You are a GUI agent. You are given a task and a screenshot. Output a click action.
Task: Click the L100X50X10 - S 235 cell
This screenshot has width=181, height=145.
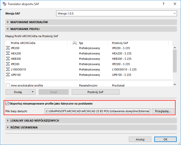tap(124, 69)
